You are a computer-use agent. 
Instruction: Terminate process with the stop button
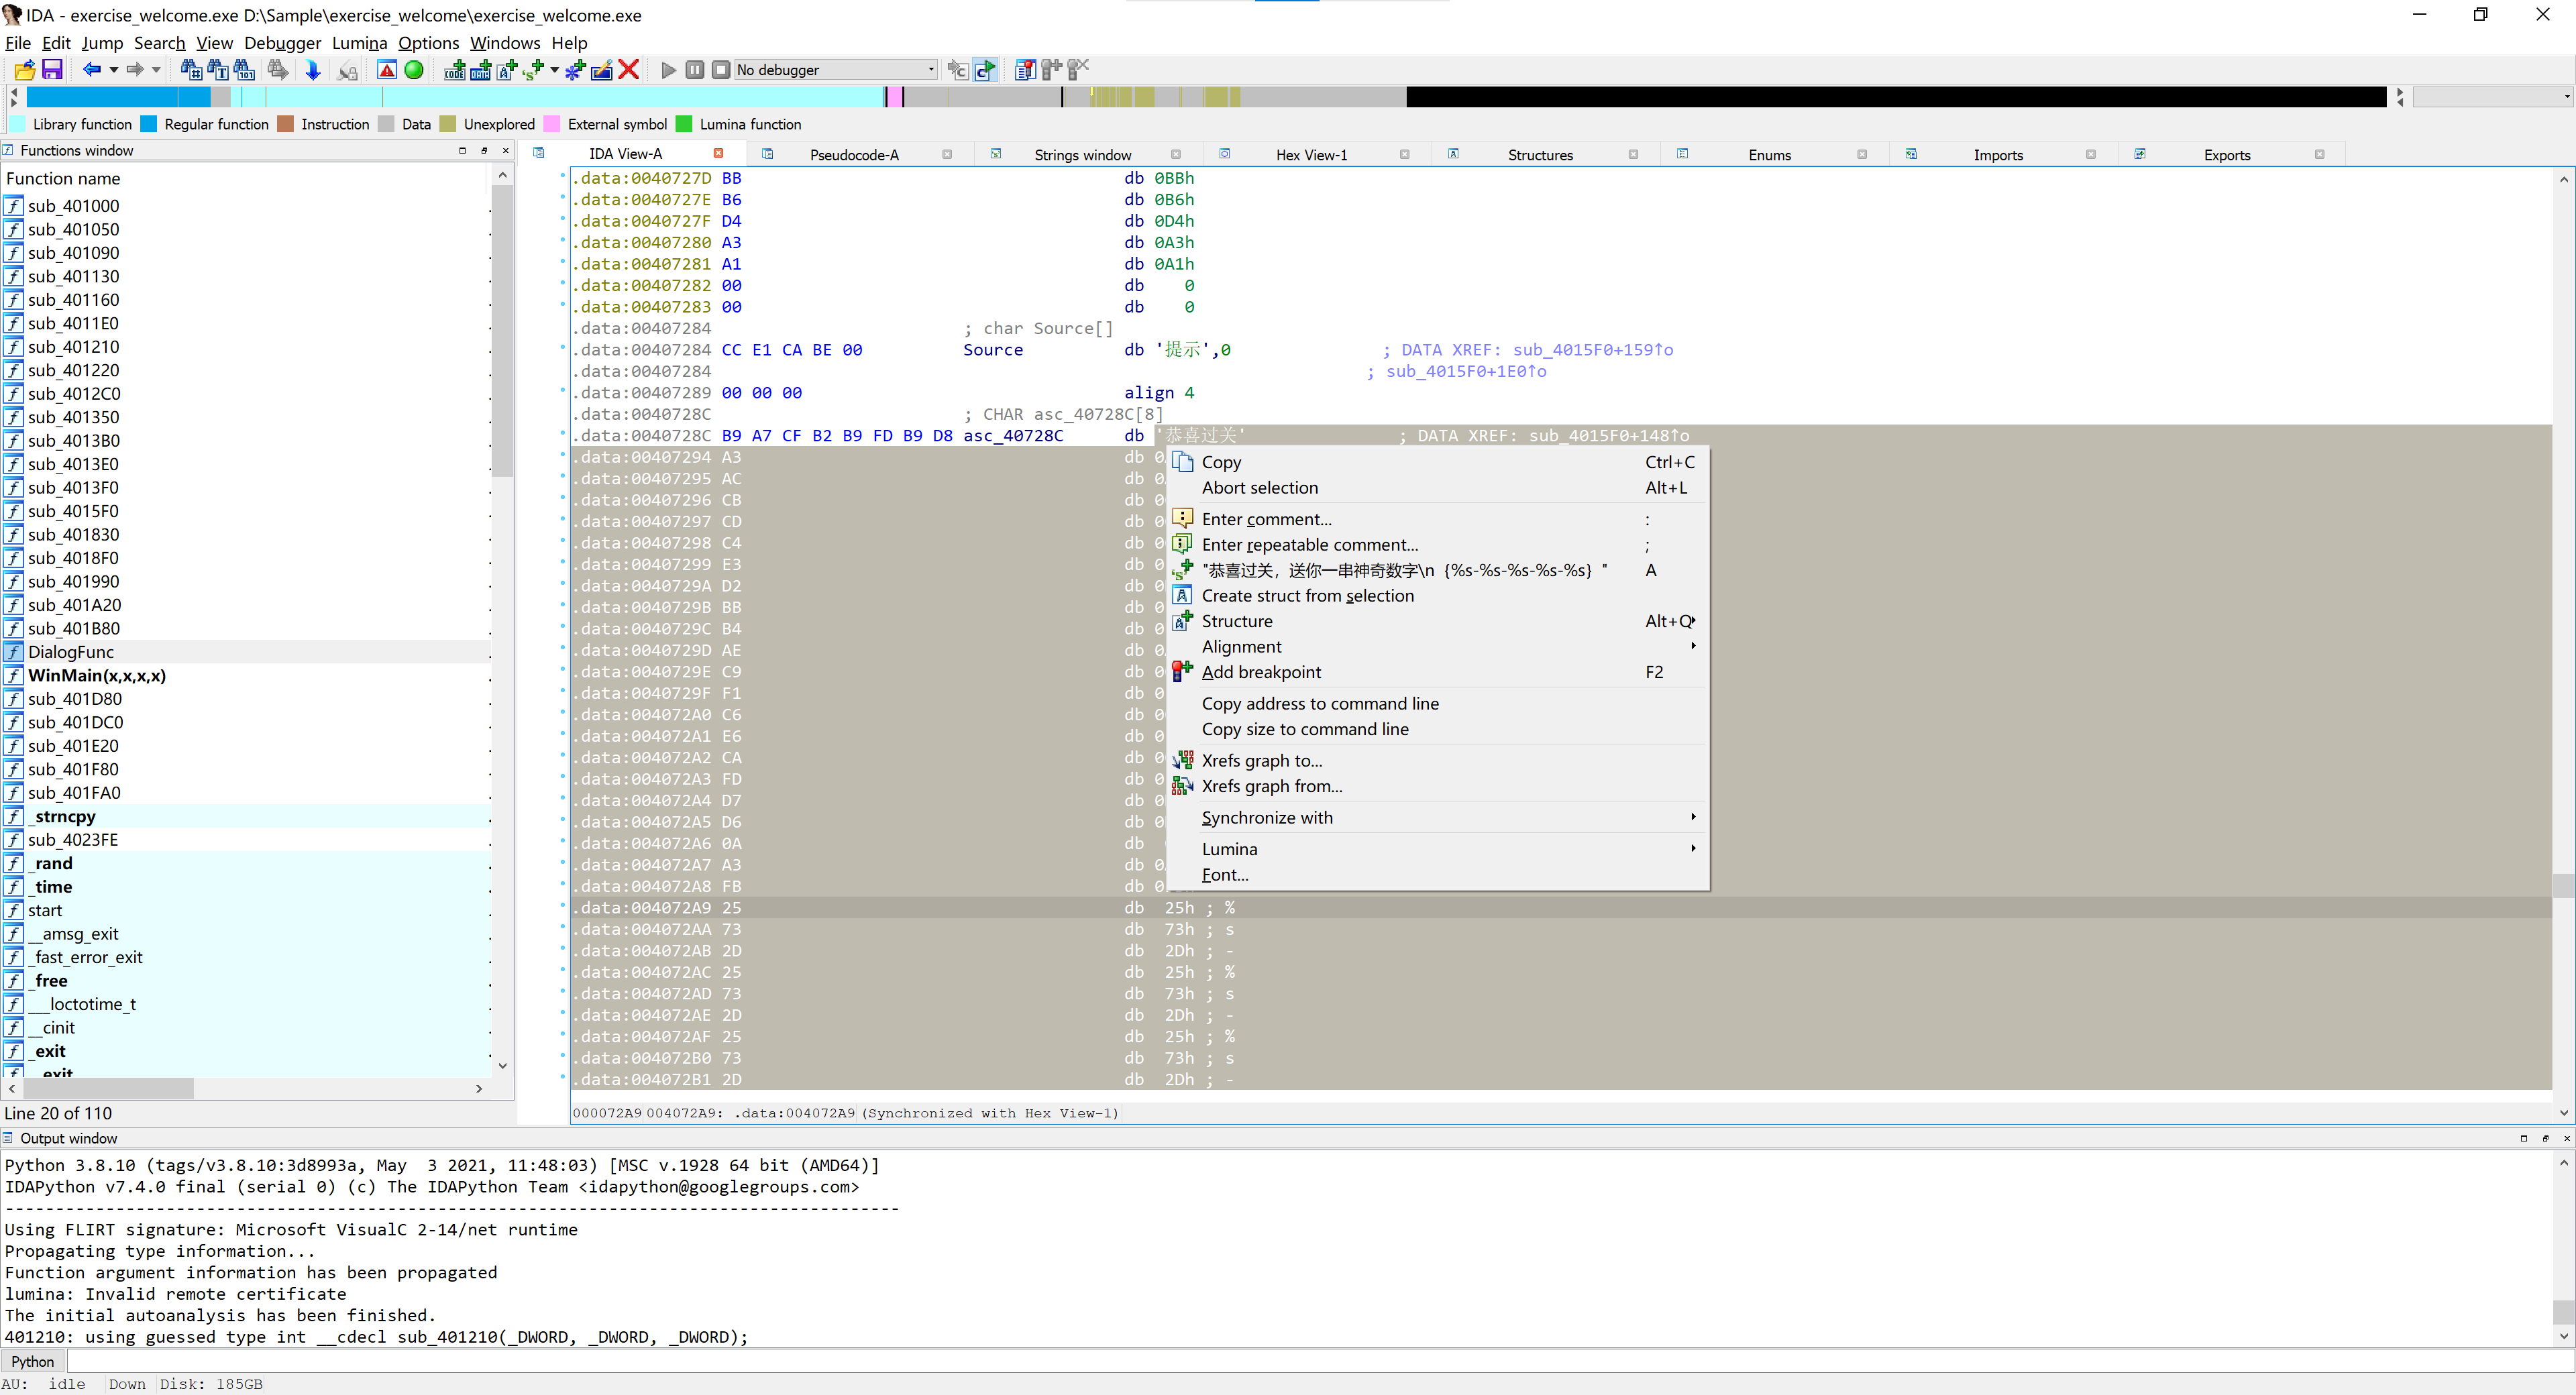point(721,69)
